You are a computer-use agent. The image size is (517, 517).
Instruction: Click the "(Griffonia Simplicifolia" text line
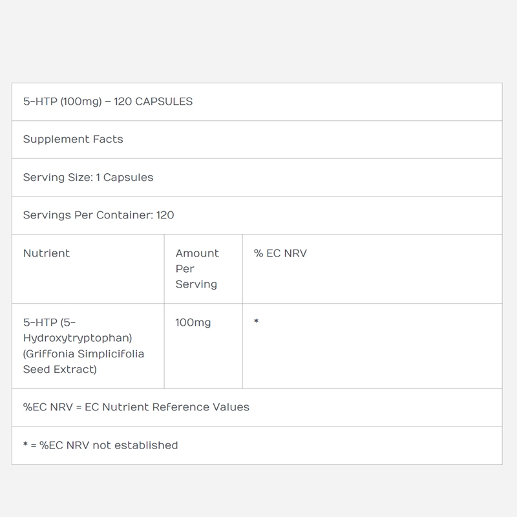coord(84,353)
